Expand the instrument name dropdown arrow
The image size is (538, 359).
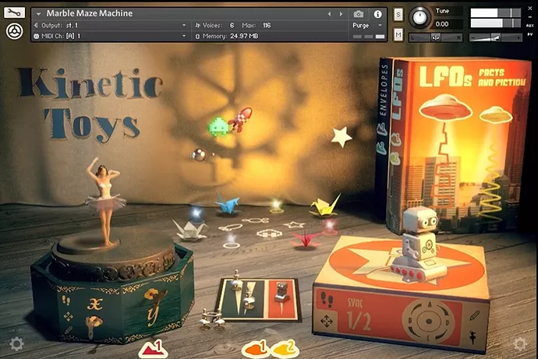pos(38,14)
